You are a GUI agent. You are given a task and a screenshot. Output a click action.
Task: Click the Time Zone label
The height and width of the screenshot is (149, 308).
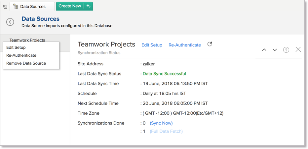[89, 113]
